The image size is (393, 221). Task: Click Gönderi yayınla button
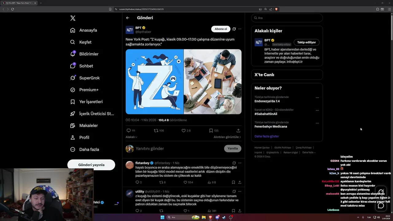tap(91, 165)
